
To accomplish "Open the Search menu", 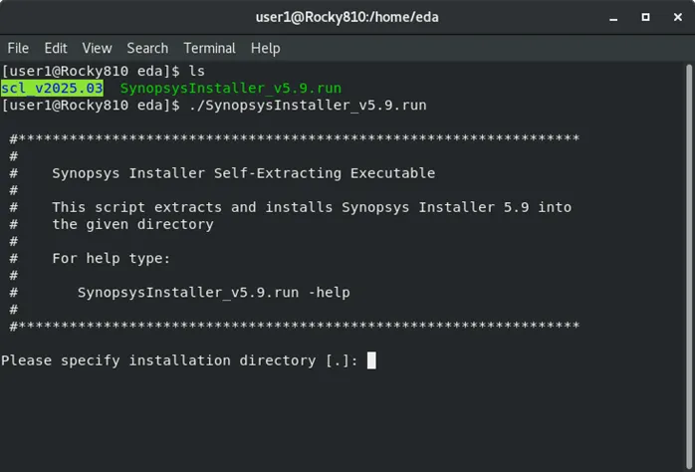I will tap(147, 48).
